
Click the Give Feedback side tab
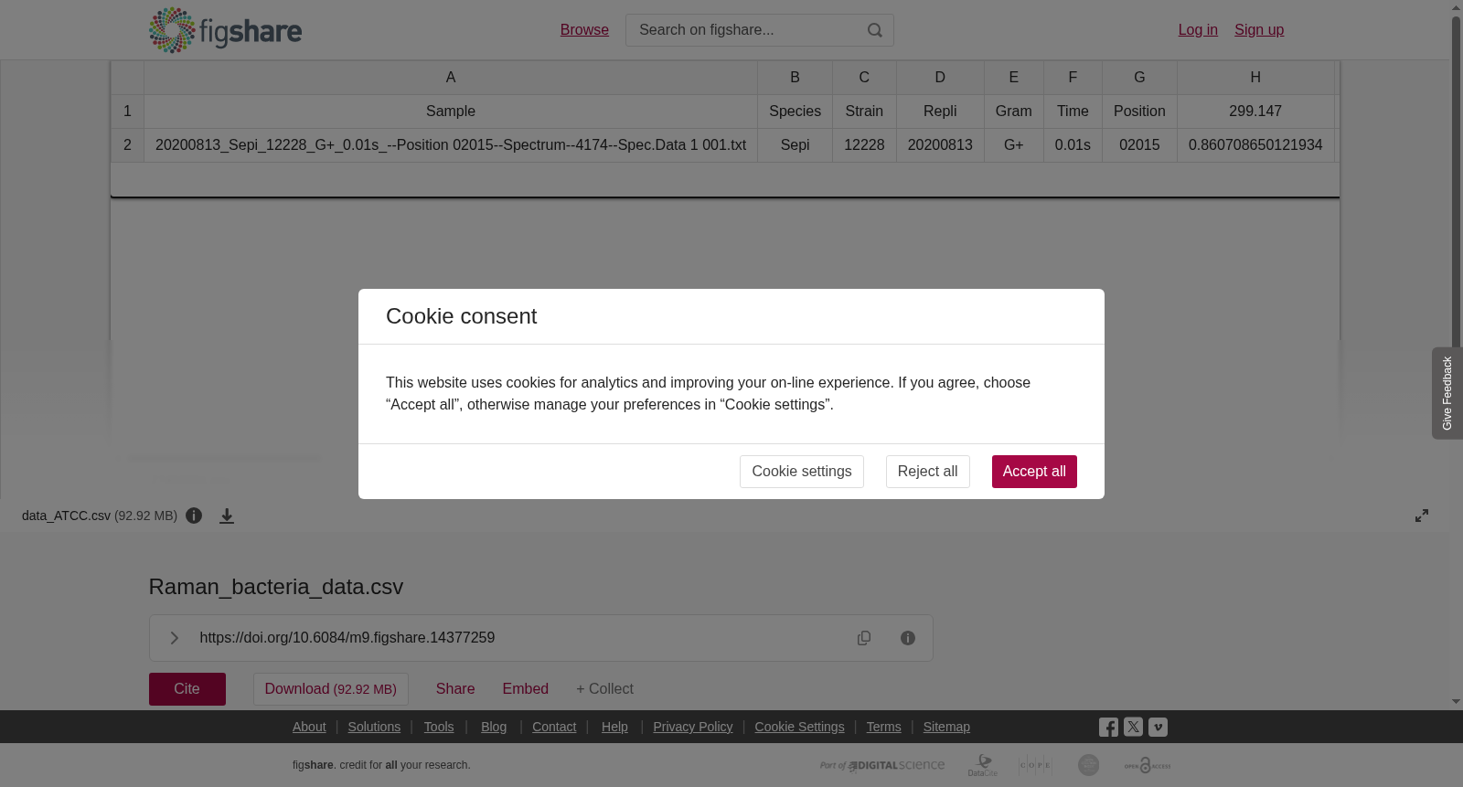[1447, 393]
